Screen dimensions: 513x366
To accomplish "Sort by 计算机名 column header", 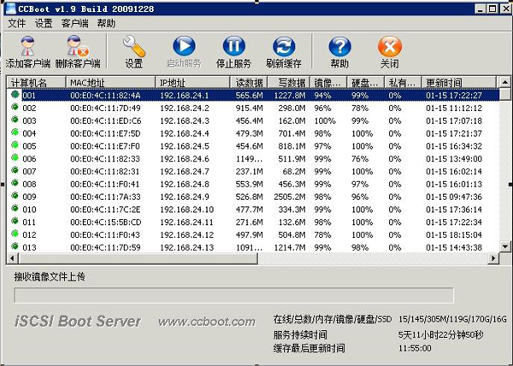I will pyautogui.click(x=36, y=83).
